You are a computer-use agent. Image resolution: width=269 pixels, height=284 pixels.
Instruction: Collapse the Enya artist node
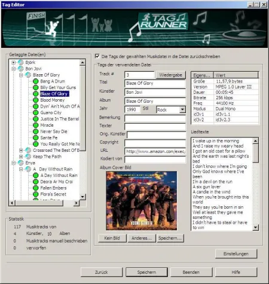coord(13,163)
